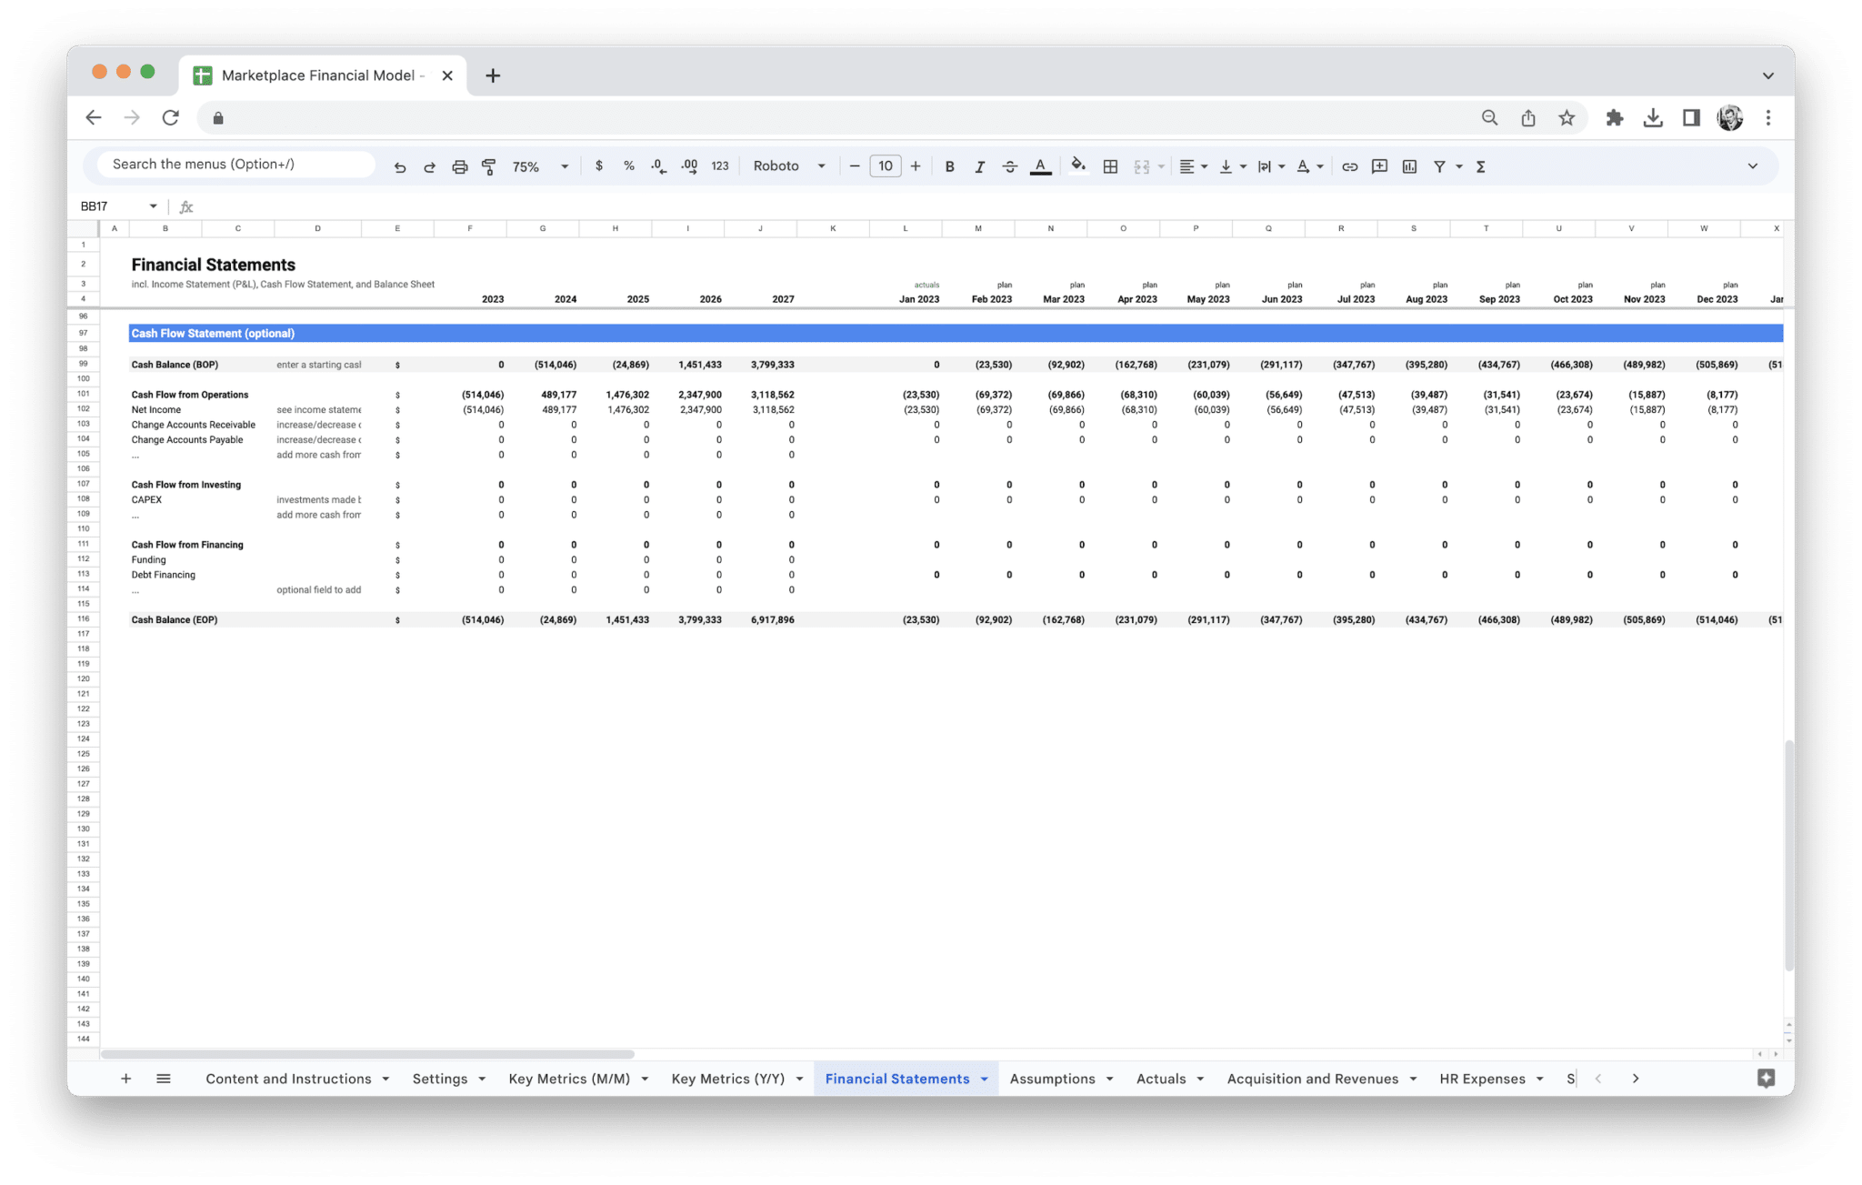Toggle strikethrough formatting
The image size is (1862, 1185).
(x=1010, y=166)
